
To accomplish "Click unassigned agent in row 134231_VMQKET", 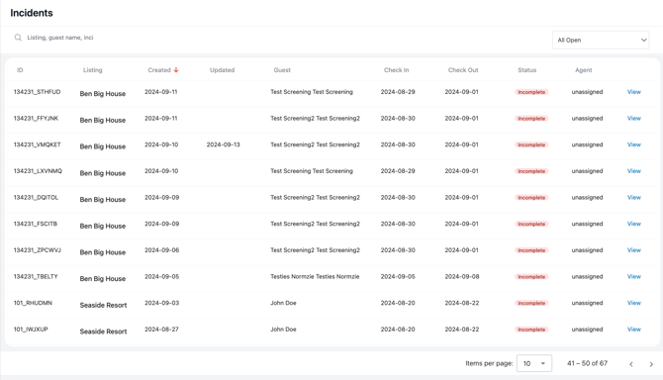I will (587, 144).
